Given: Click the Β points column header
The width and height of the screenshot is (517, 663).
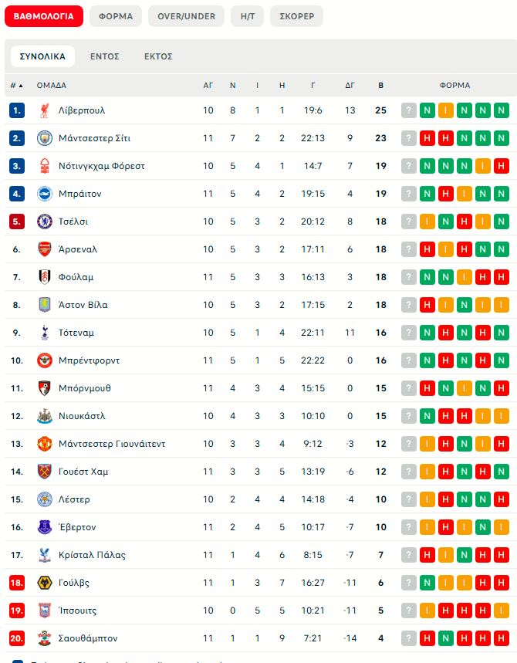Looking at the screenshot, I should tap(380, 86).
